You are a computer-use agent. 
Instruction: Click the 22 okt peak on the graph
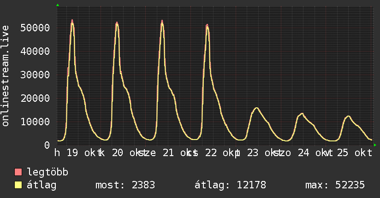pos(207,26)
